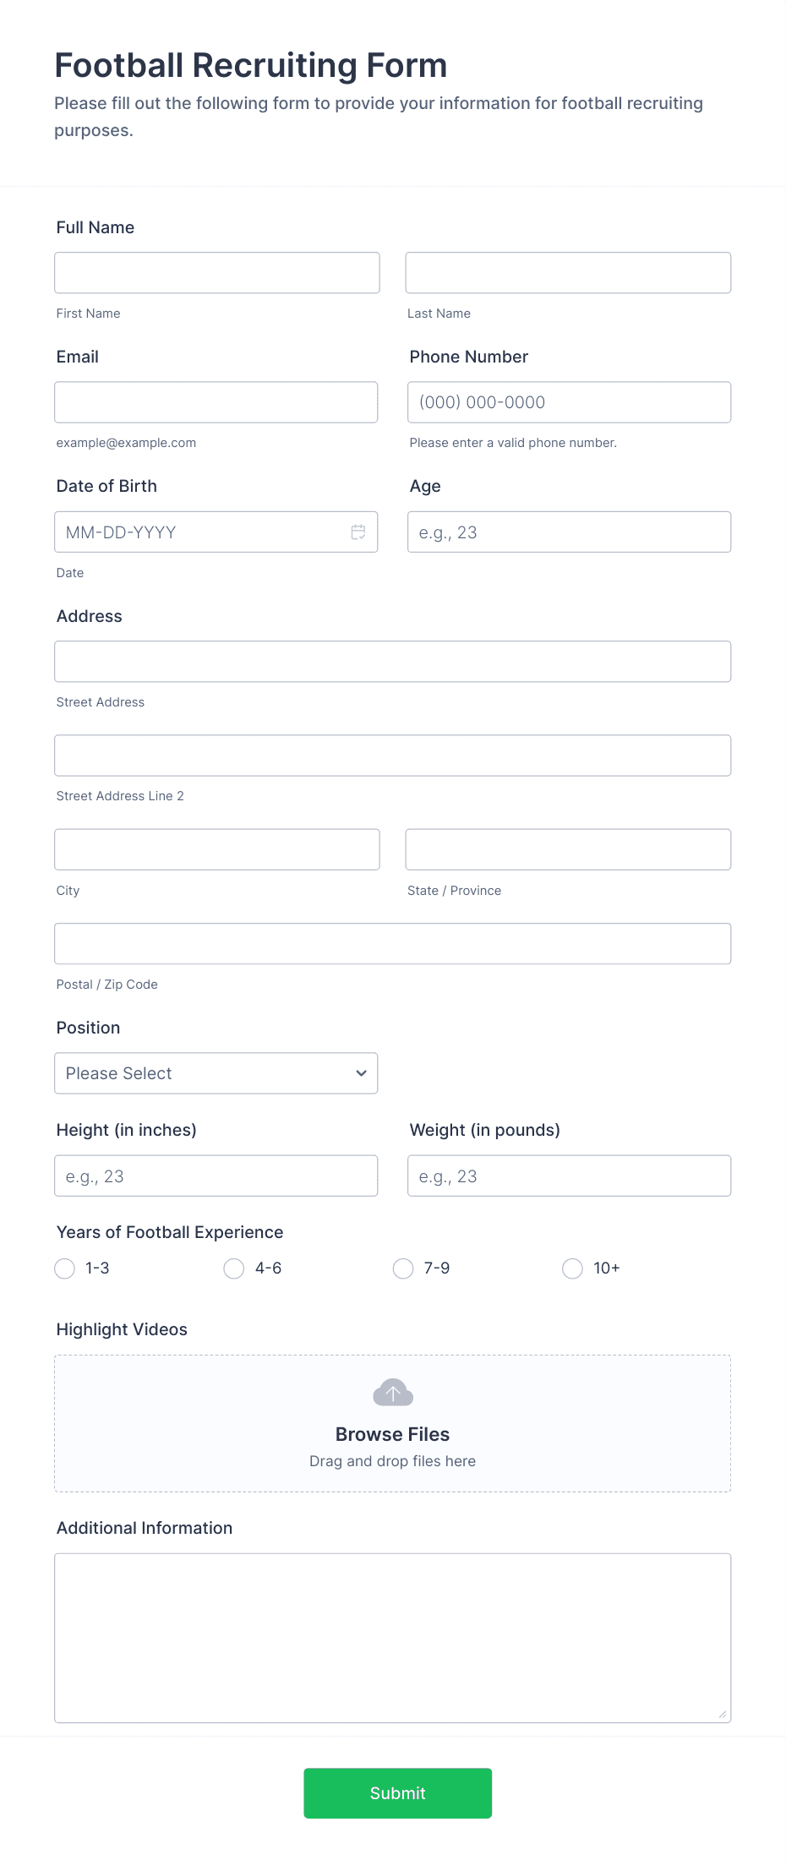The image size is (786, 1860).
Task: Select the Phone Number input
Action: [x=568, y=401]
